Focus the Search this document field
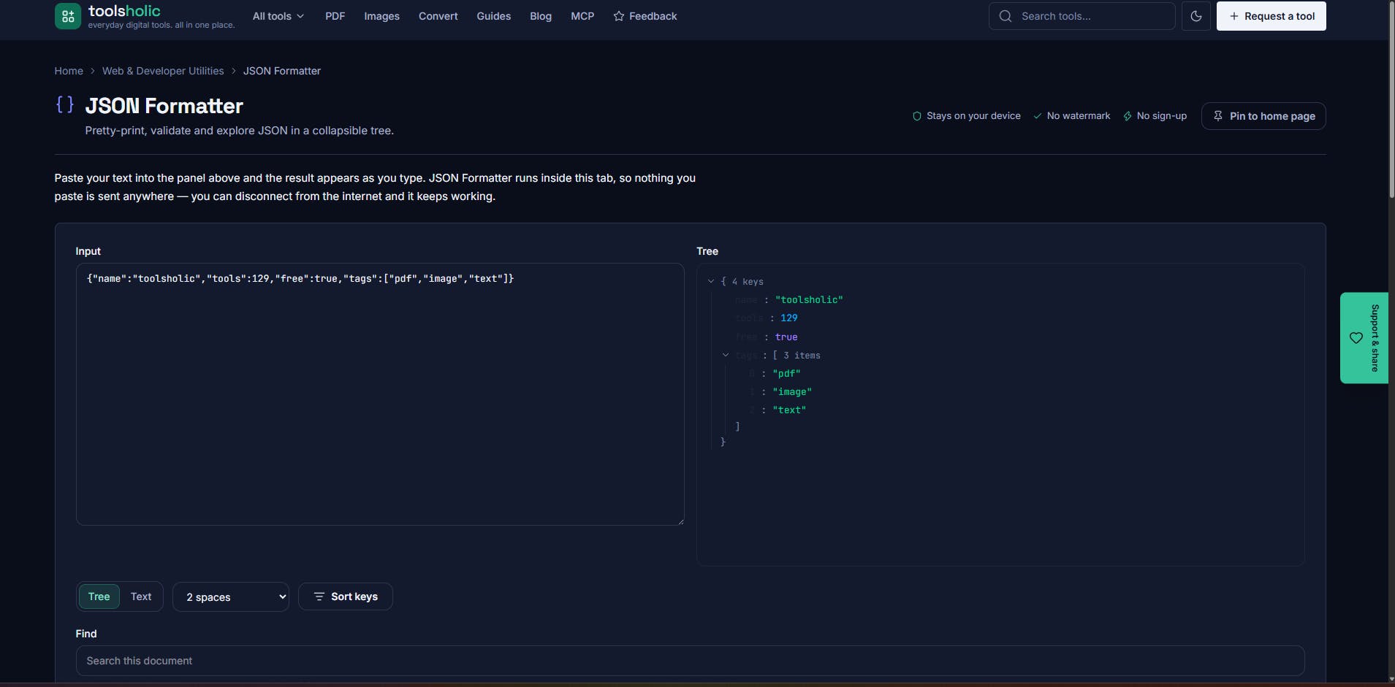1395x687 pixels. click(x=690, y=661)
